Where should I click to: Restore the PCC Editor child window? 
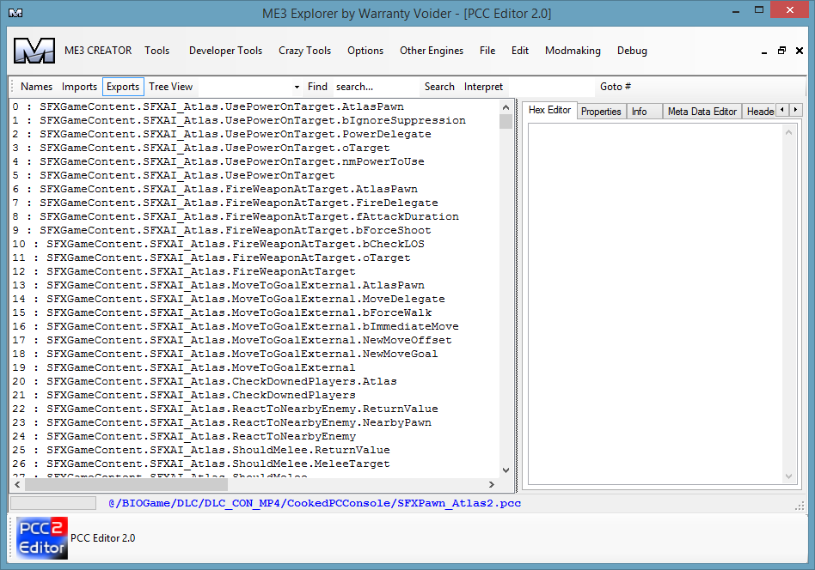pos(781,51)
